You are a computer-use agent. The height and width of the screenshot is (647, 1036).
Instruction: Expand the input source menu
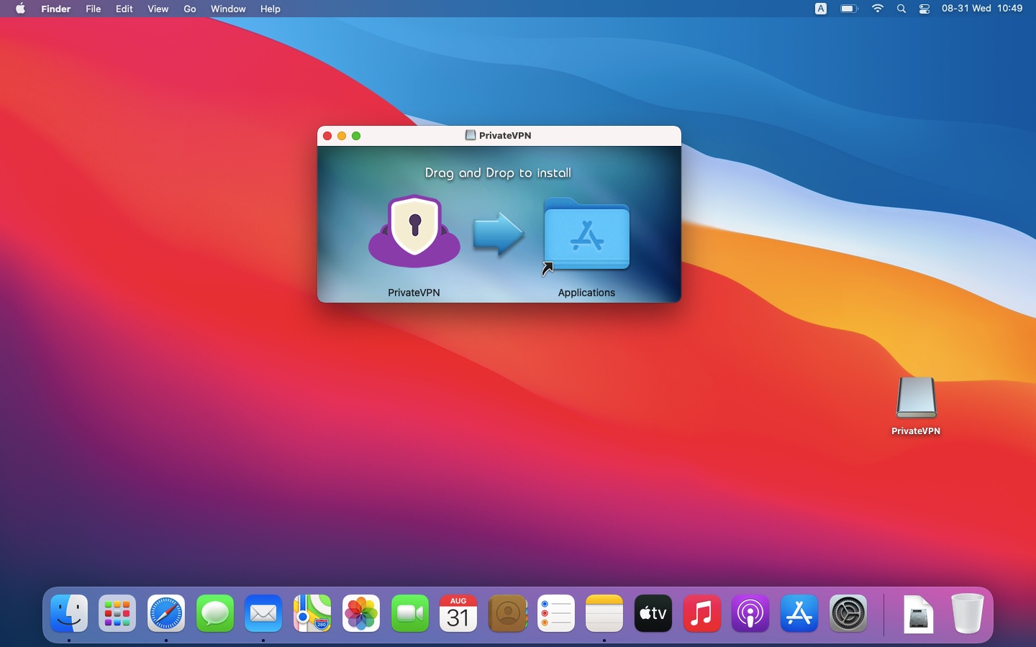click(x=821, y=9)
